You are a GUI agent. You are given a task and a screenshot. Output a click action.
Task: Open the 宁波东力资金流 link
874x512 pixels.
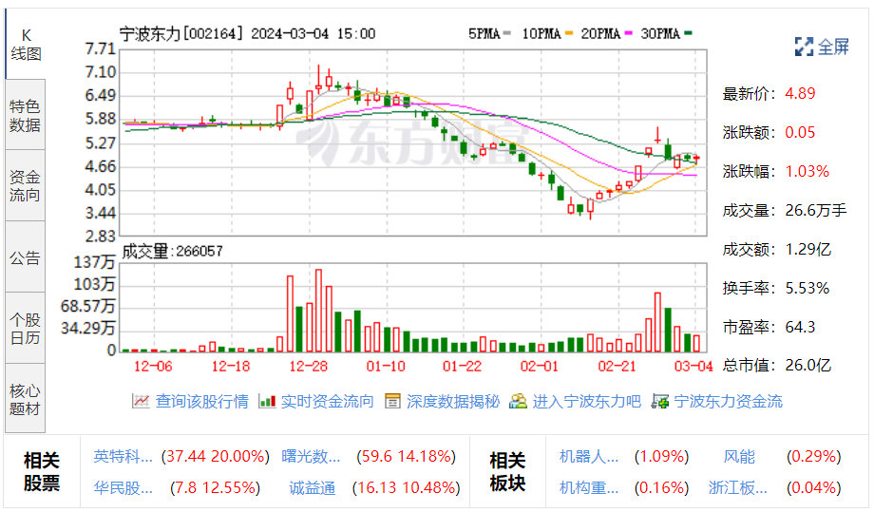(x=729, y=401)
